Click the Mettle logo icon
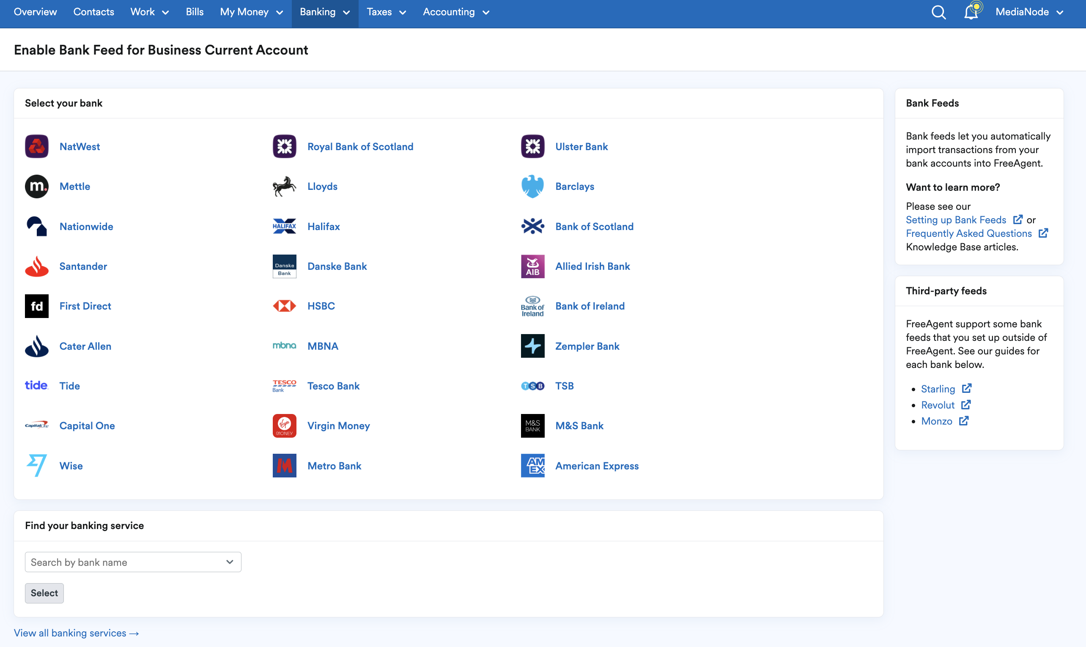 37,186
